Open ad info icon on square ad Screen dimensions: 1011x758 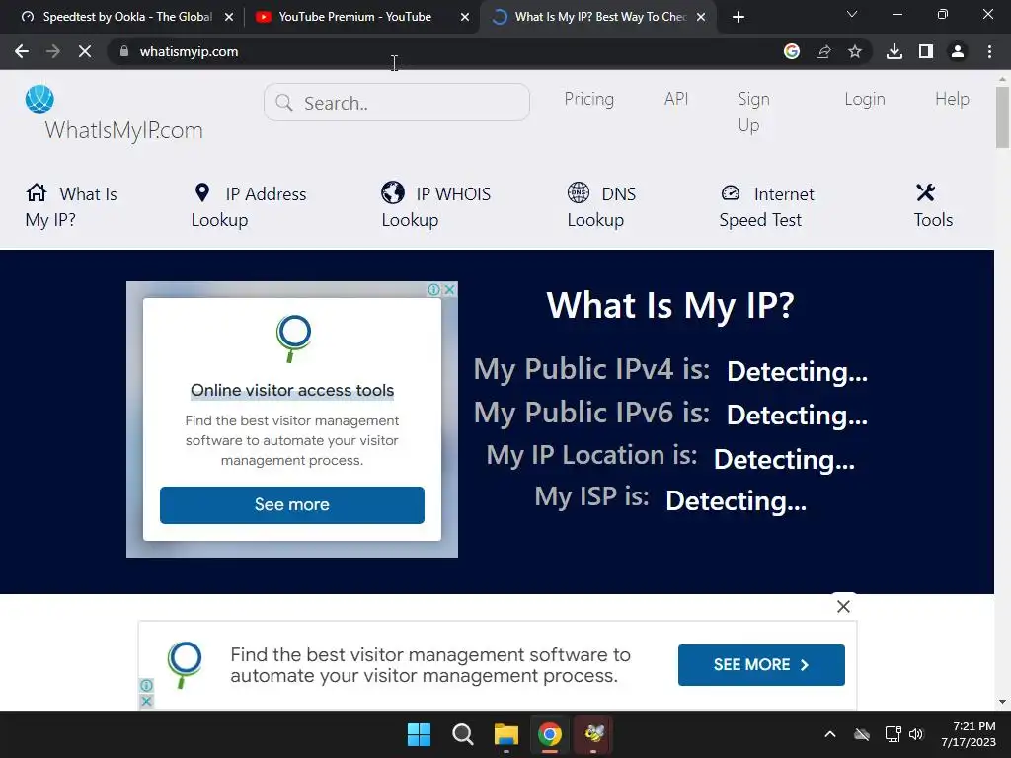pyautogui.click(x=434, y=290)
